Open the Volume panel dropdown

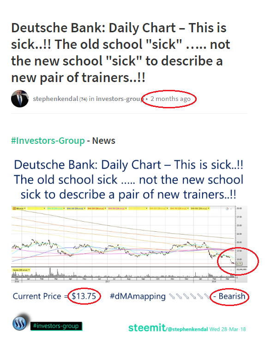21,270
